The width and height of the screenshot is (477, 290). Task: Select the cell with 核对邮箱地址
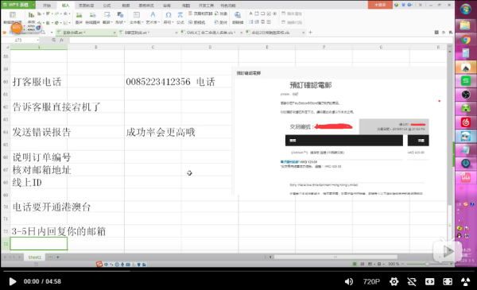click(x=39, y=169)
